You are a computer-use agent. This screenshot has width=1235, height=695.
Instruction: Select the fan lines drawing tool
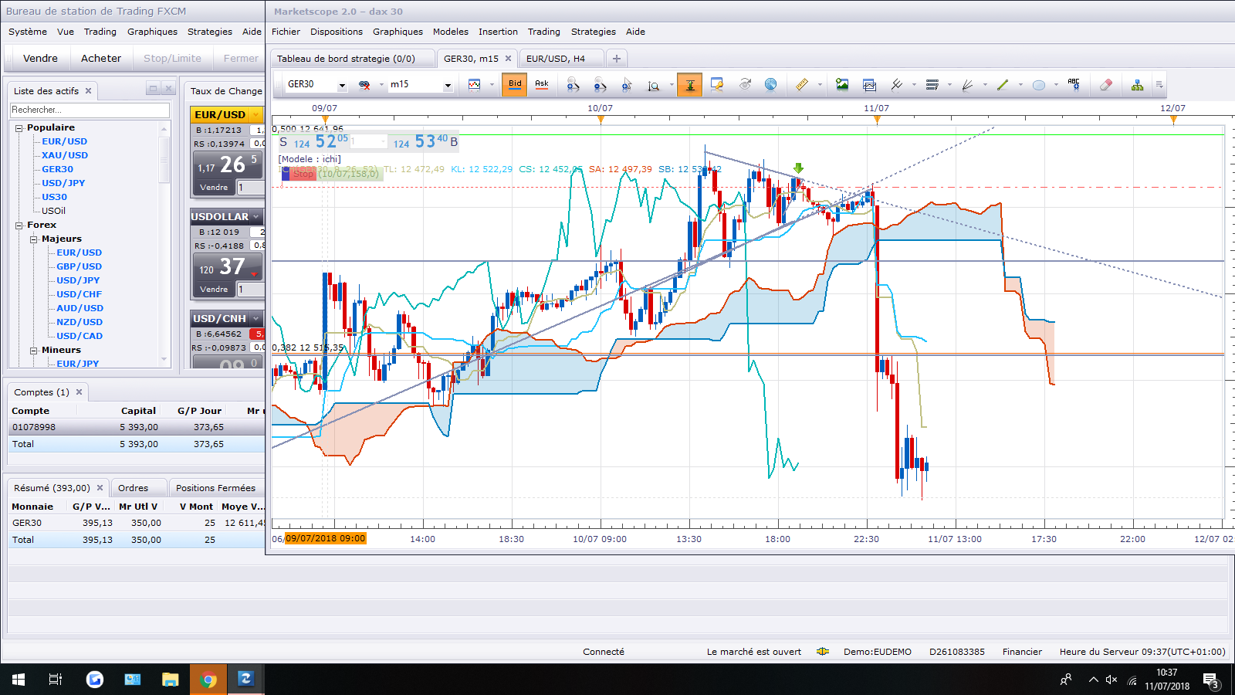click(968, 85)
